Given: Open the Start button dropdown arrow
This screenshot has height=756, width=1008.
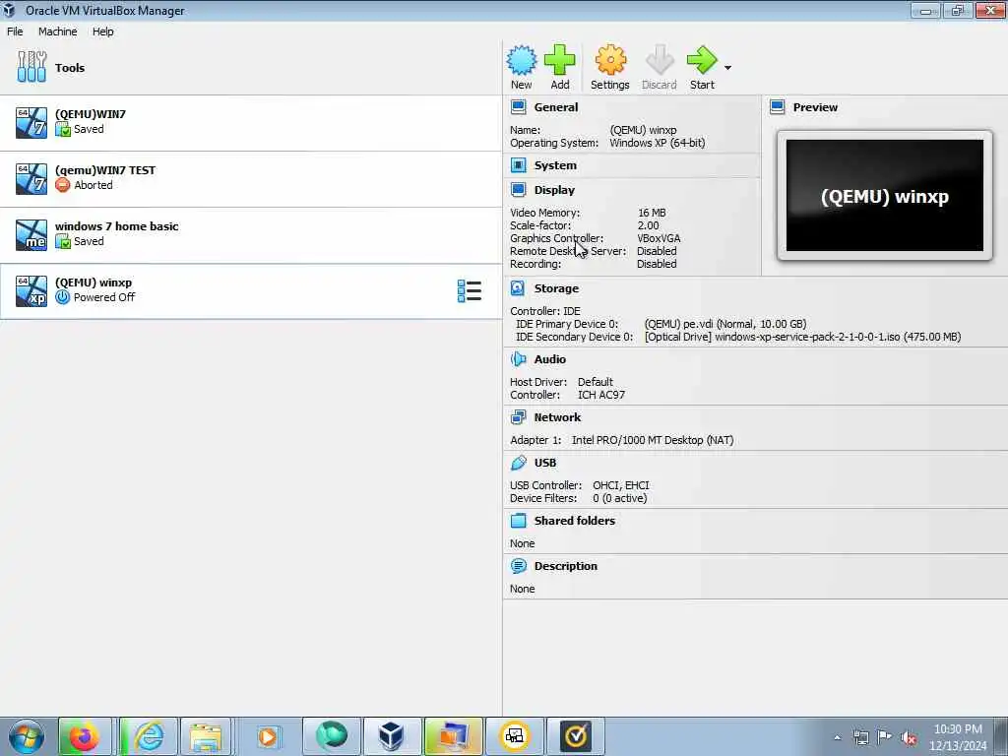Looking at the screenshot, I should 727,67.
